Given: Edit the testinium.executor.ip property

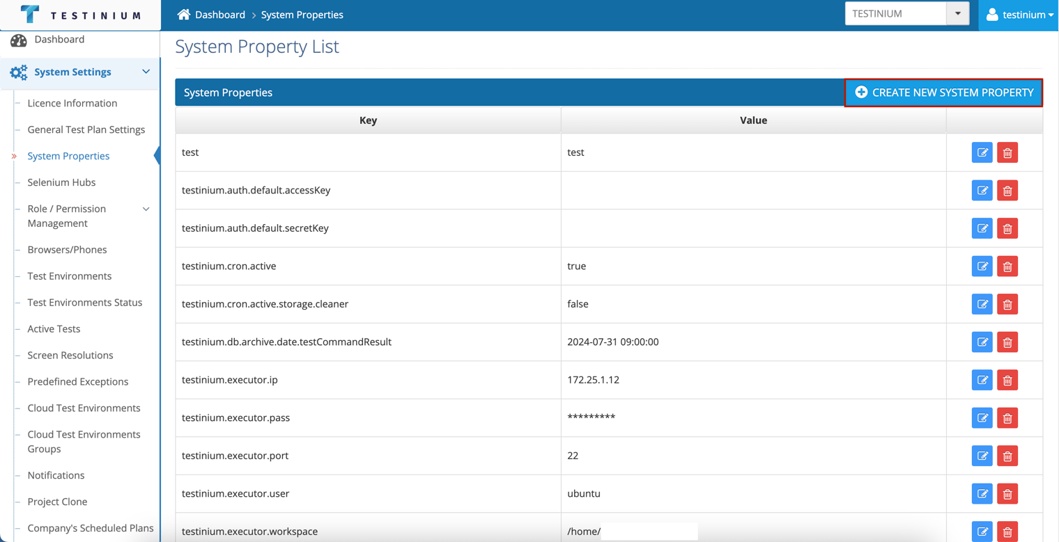Looking at the screenshot, I should tap(982, 380).
